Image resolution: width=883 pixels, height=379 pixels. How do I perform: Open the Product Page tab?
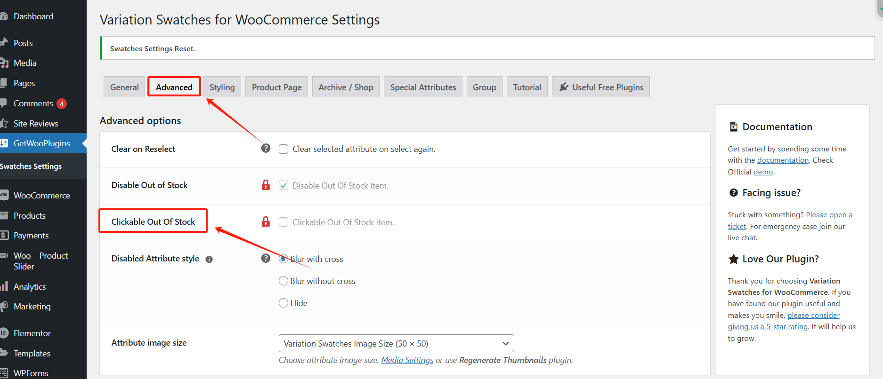point(276,87)
